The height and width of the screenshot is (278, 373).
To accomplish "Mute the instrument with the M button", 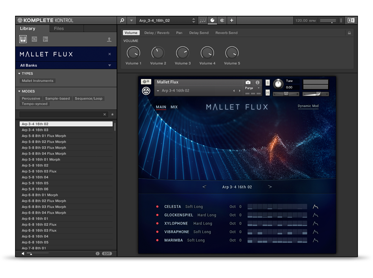I will 268,92.
